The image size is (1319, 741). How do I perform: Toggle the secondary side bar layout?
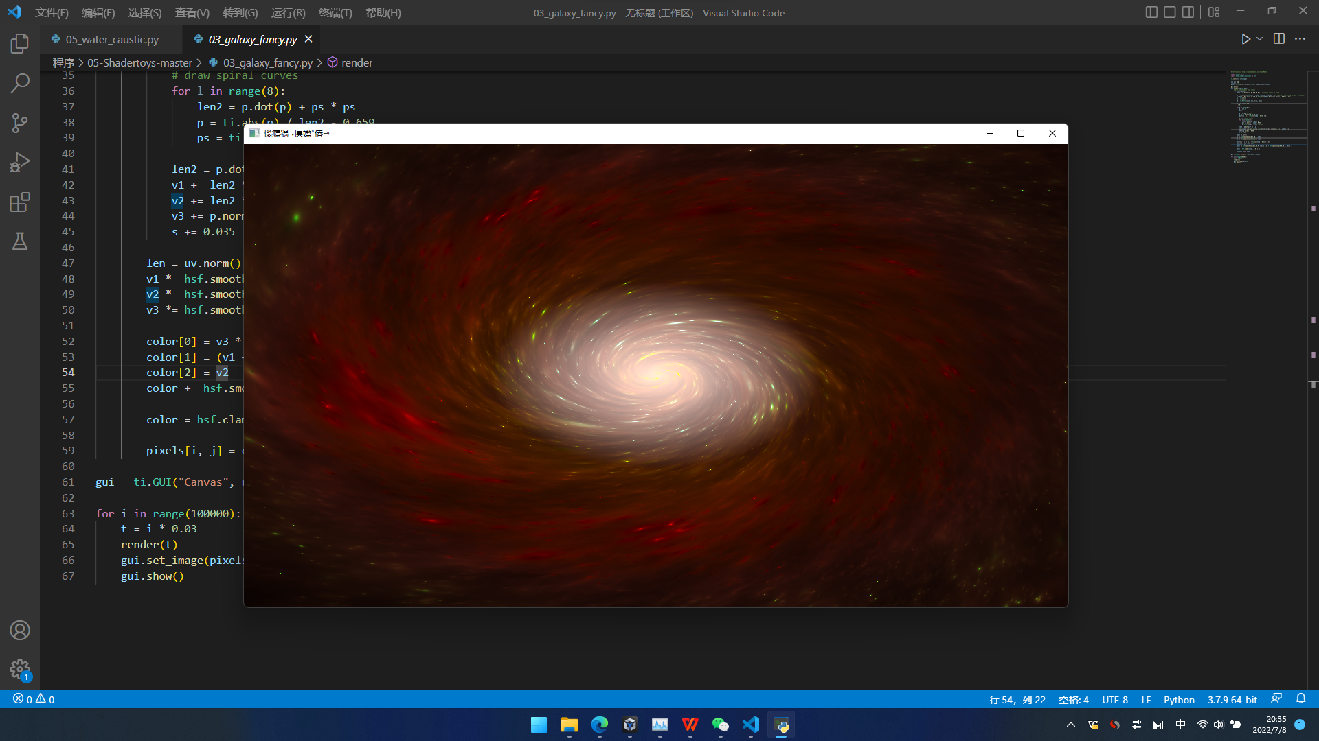(x=1188, y=12)
